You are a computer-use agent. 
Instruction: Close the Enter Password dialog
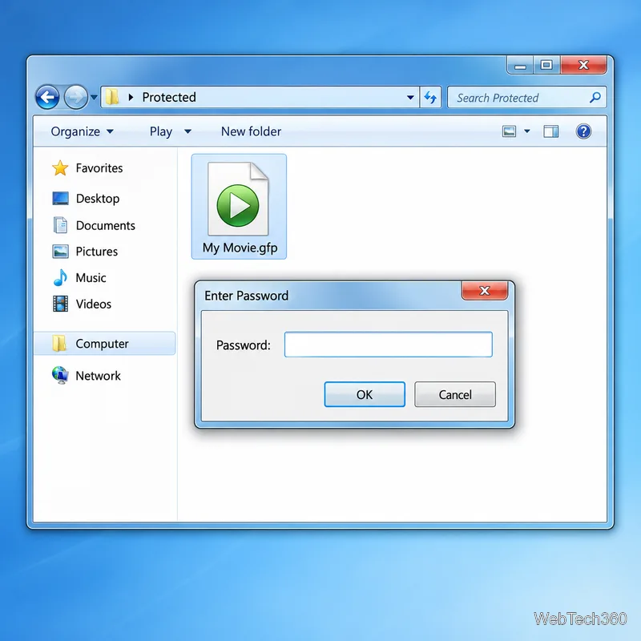pos(485,291)
